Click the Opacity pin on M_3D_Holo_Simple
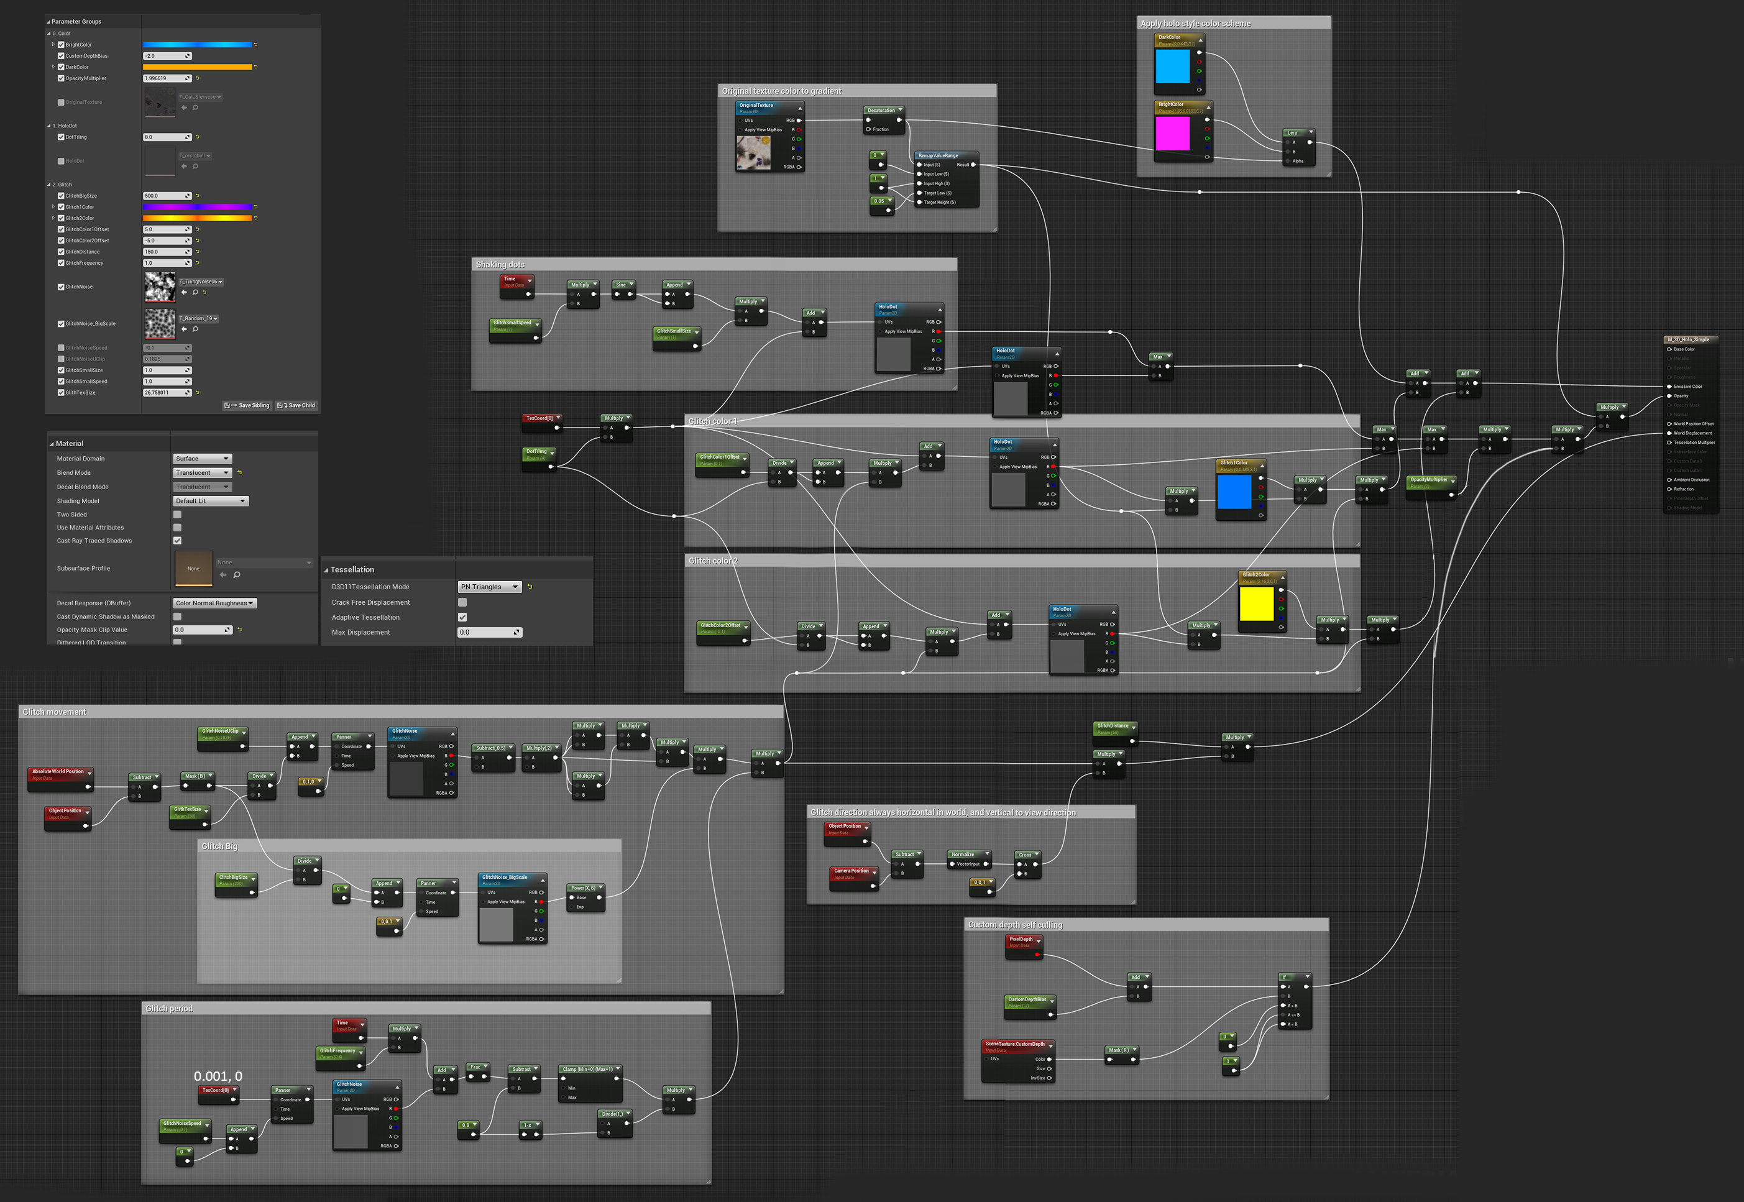This screenshot has width=1744, height=1202. [1669, 396]
